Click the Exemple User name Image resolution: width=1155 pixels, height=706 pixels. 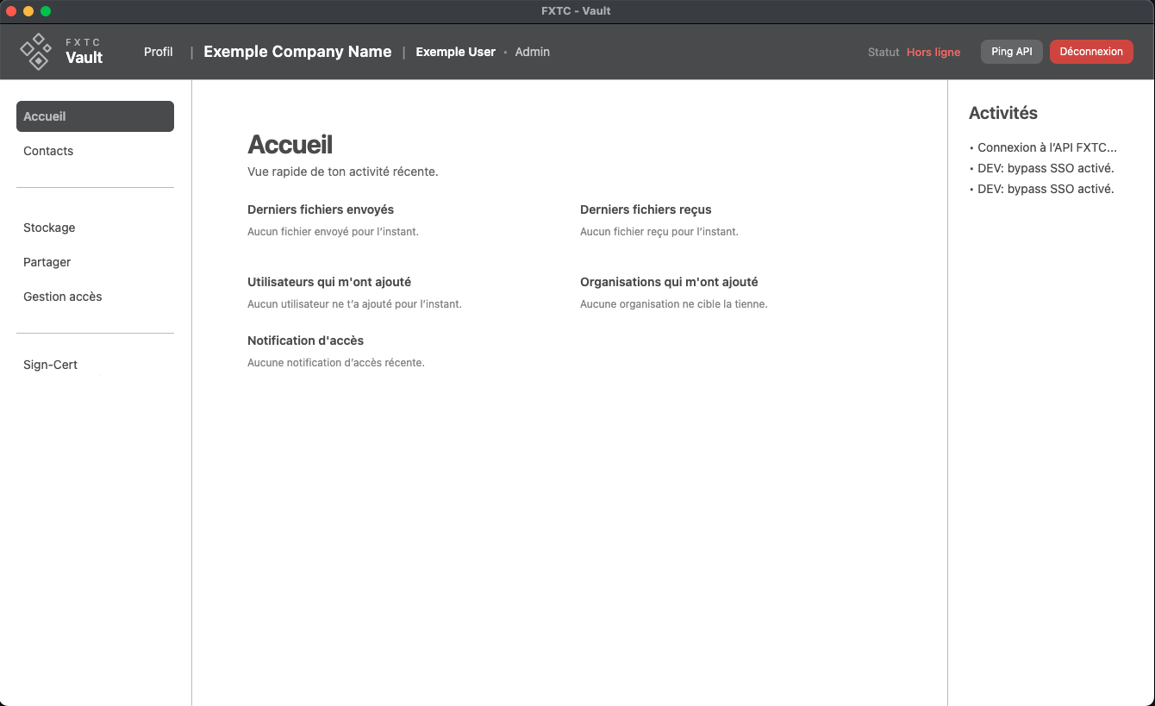point(455,52)
